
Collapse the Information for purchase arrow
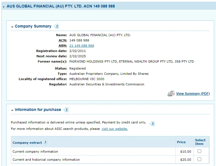[12, 110]
